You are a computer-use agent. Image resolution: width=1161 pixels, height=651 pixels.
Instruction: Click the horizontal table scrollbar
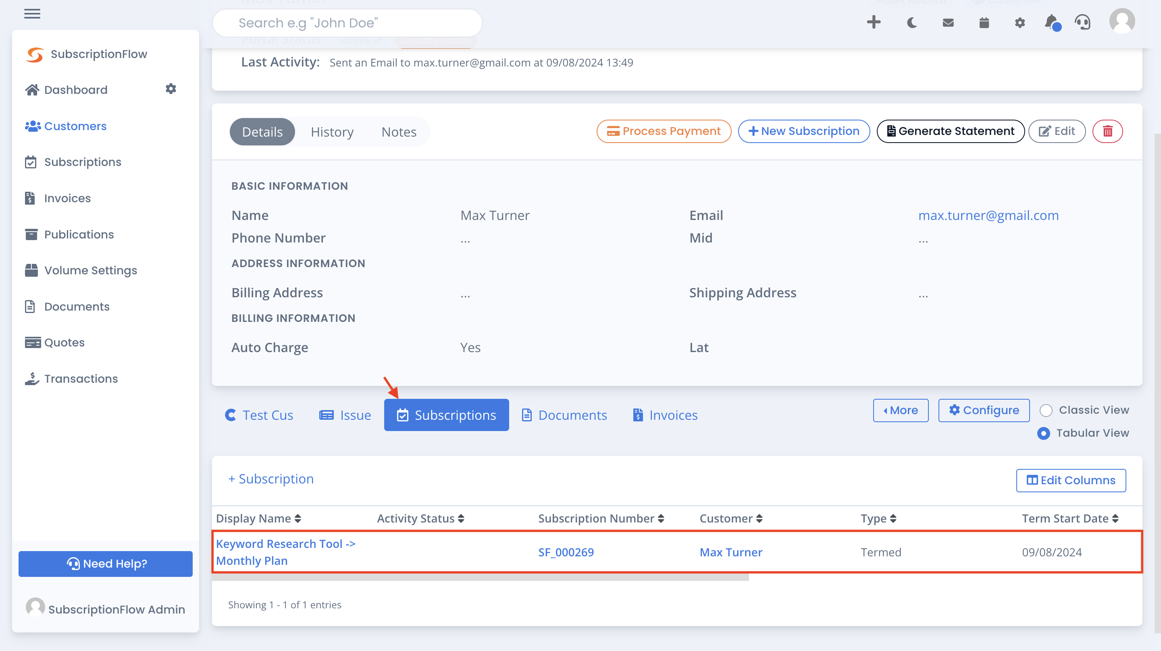481,577
